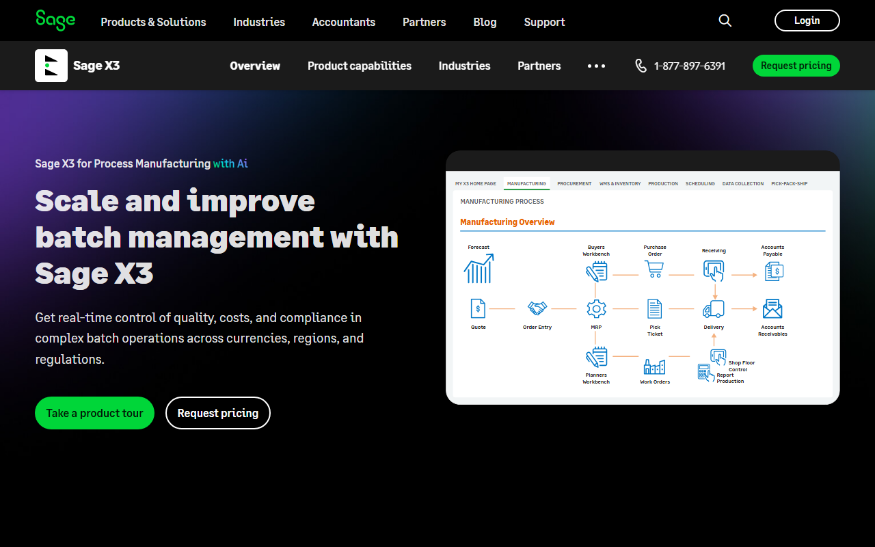Select MY X3 HOME PAGE tab in screenshot
The height and width of the screenshot is (547, 875).
(x=476, y=183)
